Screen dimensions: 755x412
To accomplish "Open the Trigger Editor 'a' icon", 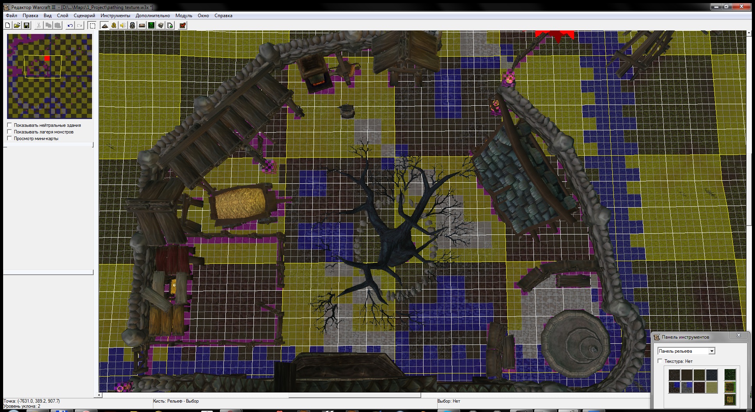I will 113,25.
